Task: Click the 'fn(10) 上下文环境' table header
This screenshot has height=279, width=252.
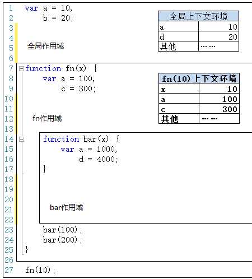Action: (199, 78)
